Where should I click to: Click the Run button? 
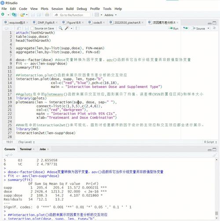coord(173,28)
